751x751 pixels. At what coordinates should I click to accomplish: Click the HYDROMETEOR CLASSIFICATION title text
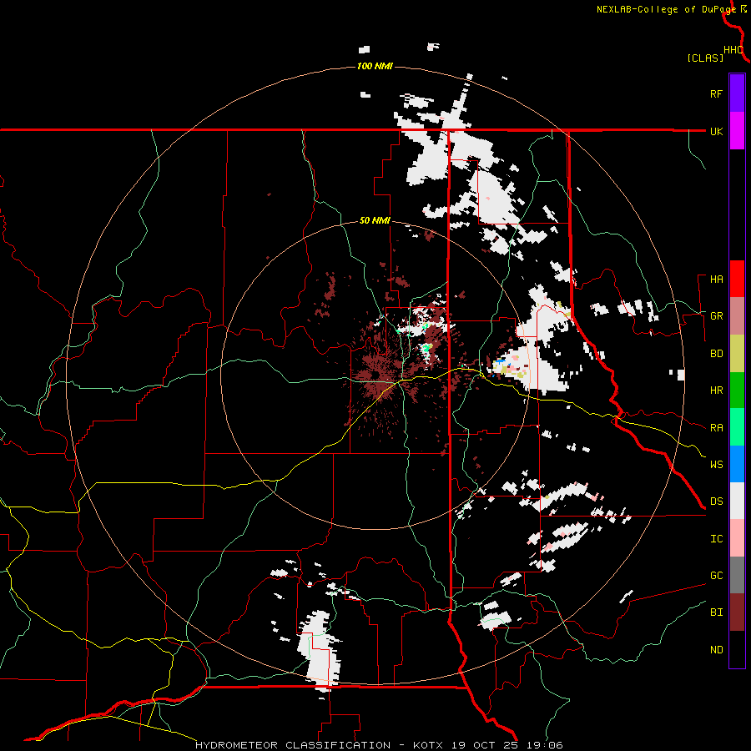(x=293, y=745)
